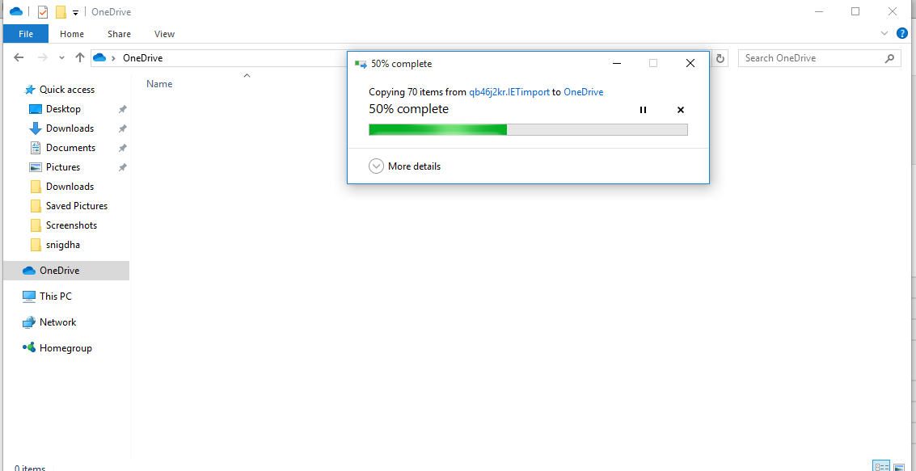This screenshot has width=916, height=471.
Task: Open the yellow Downloads folder in sidebar
Action: pos(70,187)
